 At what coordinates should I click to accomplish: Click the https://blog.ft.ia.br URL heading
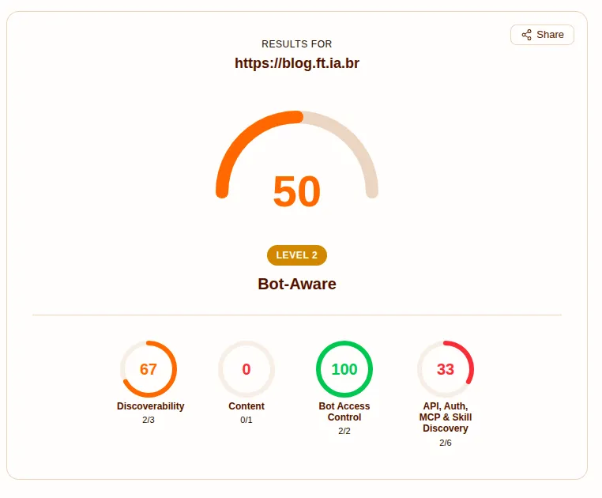pyautogui.click(x=297, y=63)
